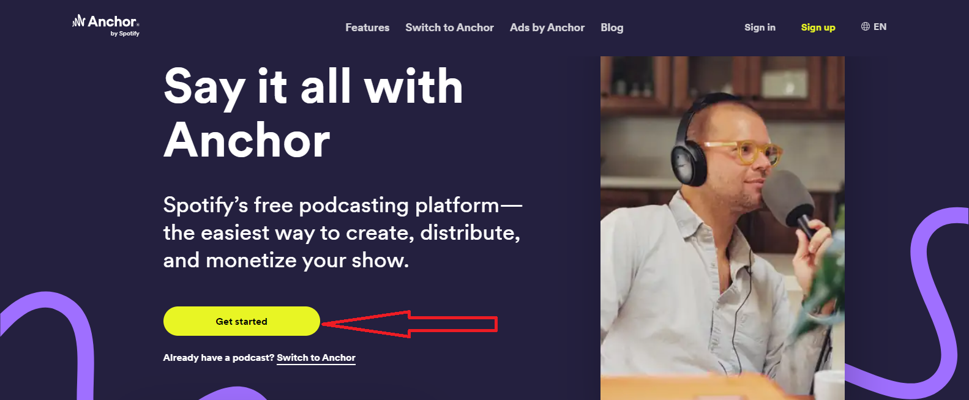Go to Ads by Anchor page
The image size is (969, 400).
[547, 28]
